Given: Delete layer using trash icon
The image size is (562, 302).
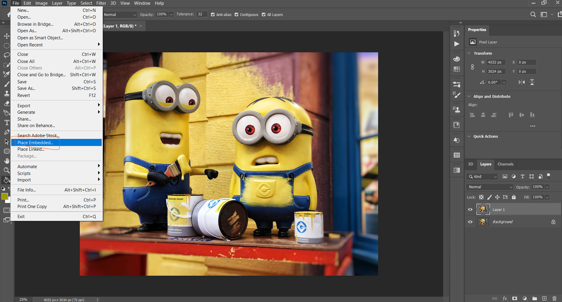Looking at the screenshot, I should coord(554,298).
